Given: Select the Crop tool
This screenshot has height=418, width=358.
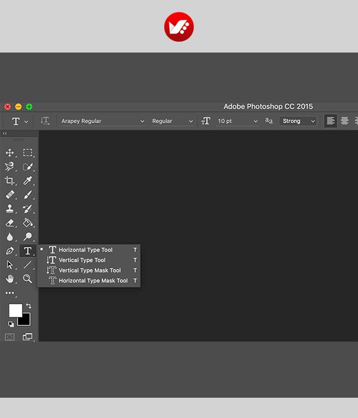Looking at the screenshot, I should pyautogui.click(x=10, y=181).
